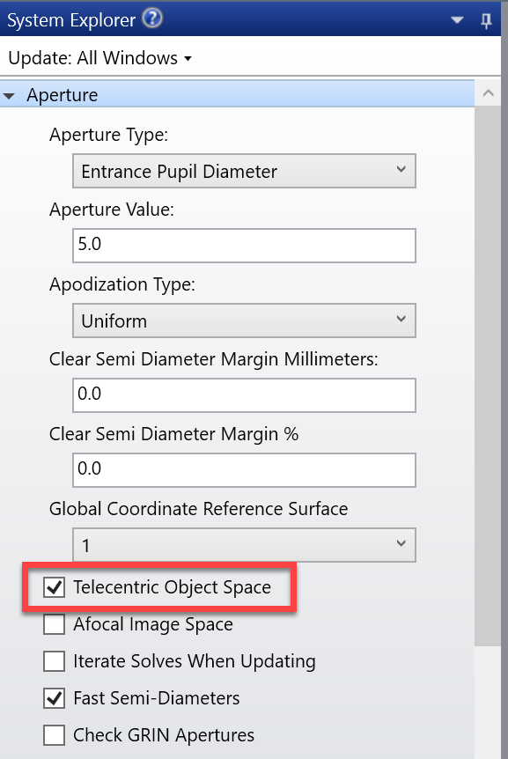Open Global Coordinate Reference Surface dropdown
This screenshot has height=759, width=508.
(x=244, y=545)
